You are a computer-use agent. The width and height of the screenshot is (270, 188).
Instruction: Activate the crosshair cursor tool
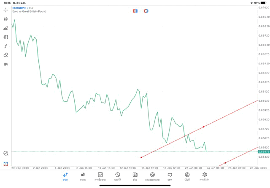(x=6, y=10)
